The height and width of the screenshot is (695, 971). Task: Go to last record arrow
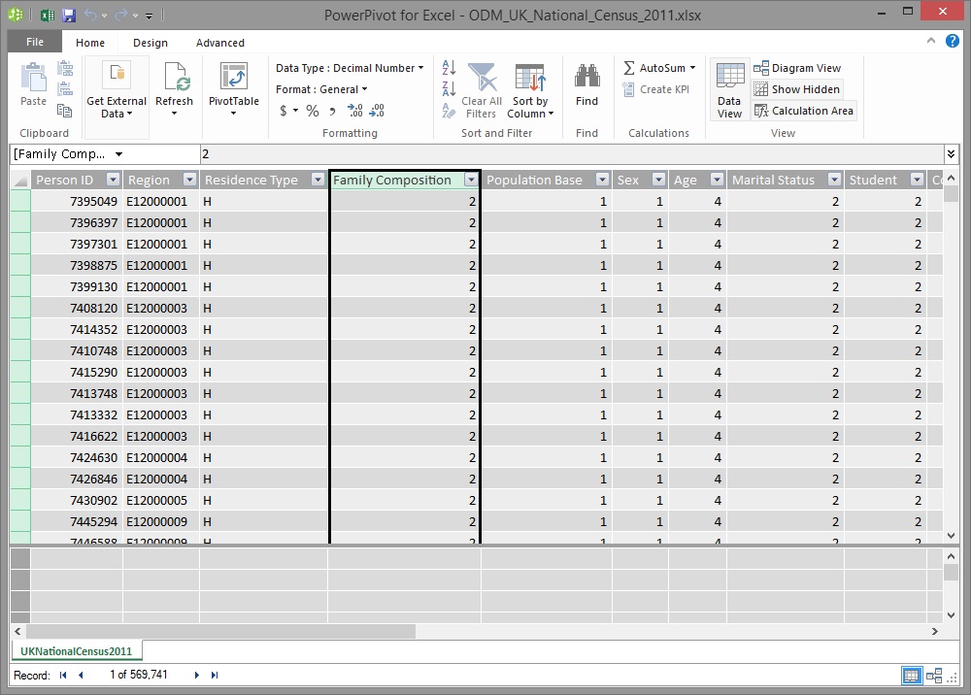pyautogui.click(x=215, y=676)
